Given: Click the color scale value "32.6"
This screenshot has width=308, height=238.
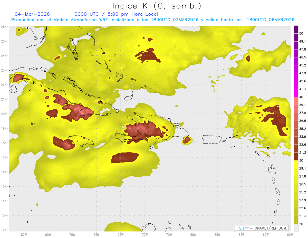Looking at the screenshot, I should 302,145.
